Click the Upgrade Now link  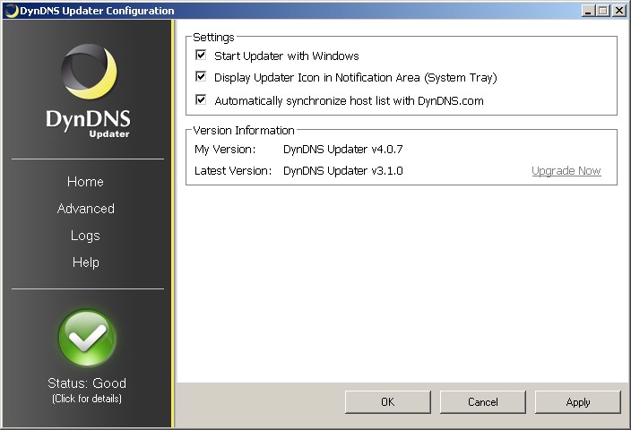566,171
